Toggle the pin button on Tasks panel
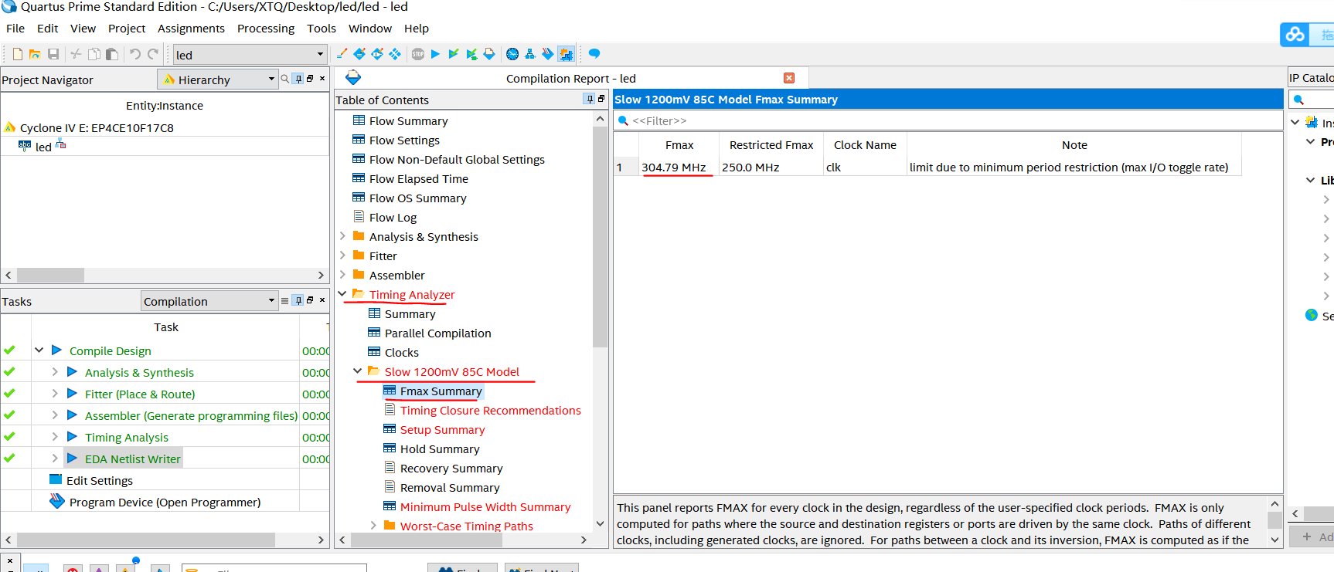 point(298,301)
